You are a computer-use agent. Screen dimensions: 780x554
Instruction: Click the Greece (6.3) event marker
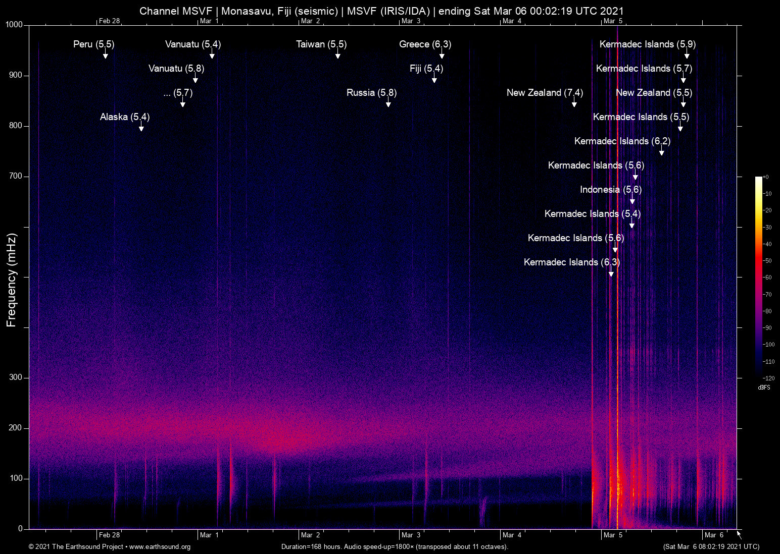[424, 44]
